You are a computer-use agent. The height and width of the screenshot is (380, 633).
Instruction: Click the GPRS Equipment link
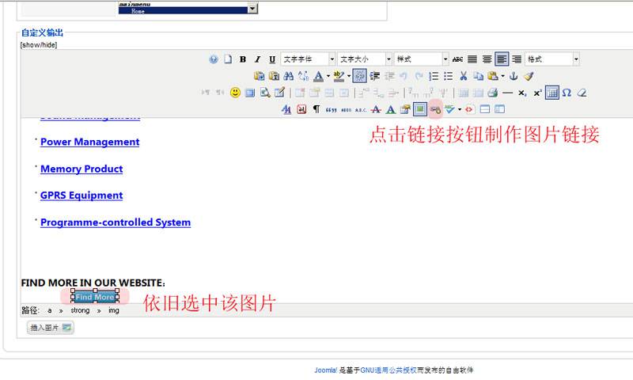pos(81,196)
